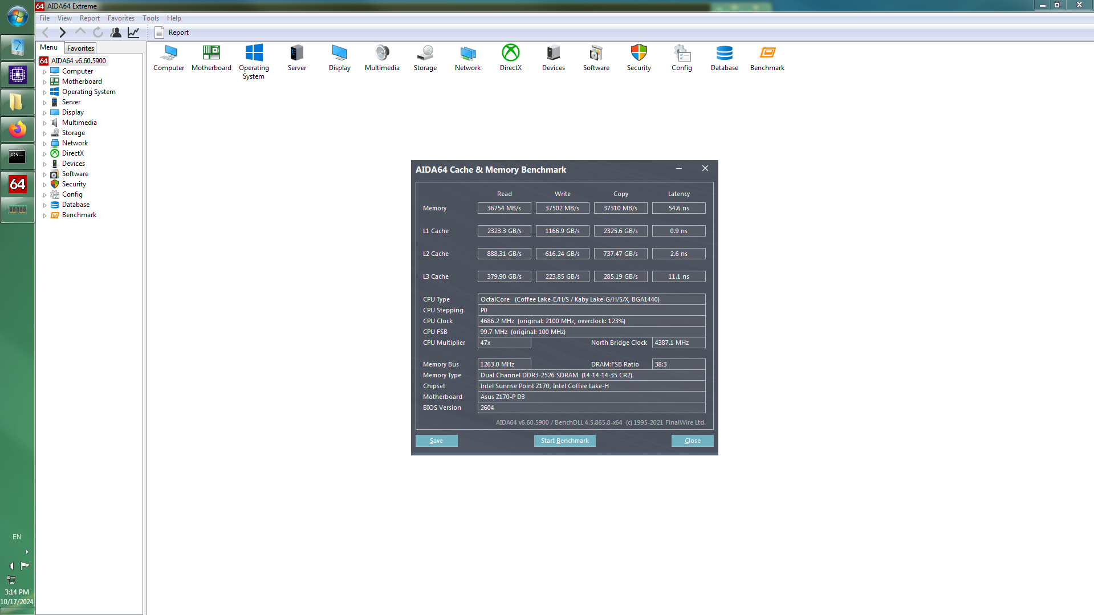
Task: Open the Operating System category icon
Action: click(254, 62)
